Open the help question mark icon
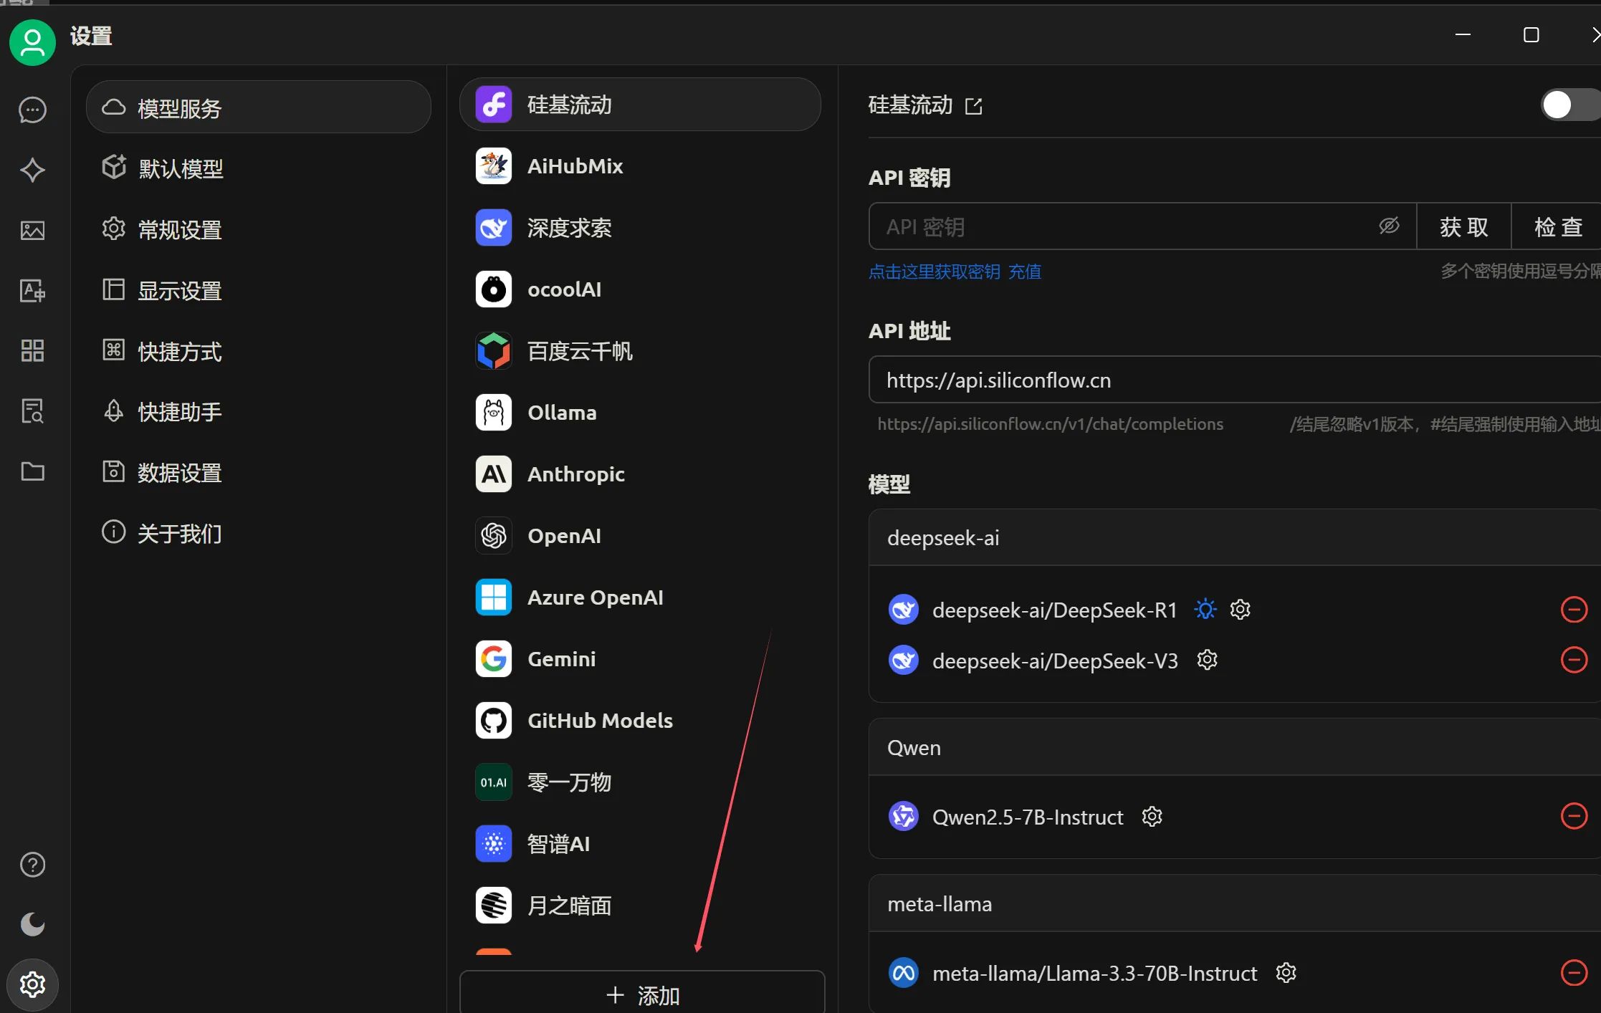Viewport: 1601px width, 1013px height. (32, 865)
